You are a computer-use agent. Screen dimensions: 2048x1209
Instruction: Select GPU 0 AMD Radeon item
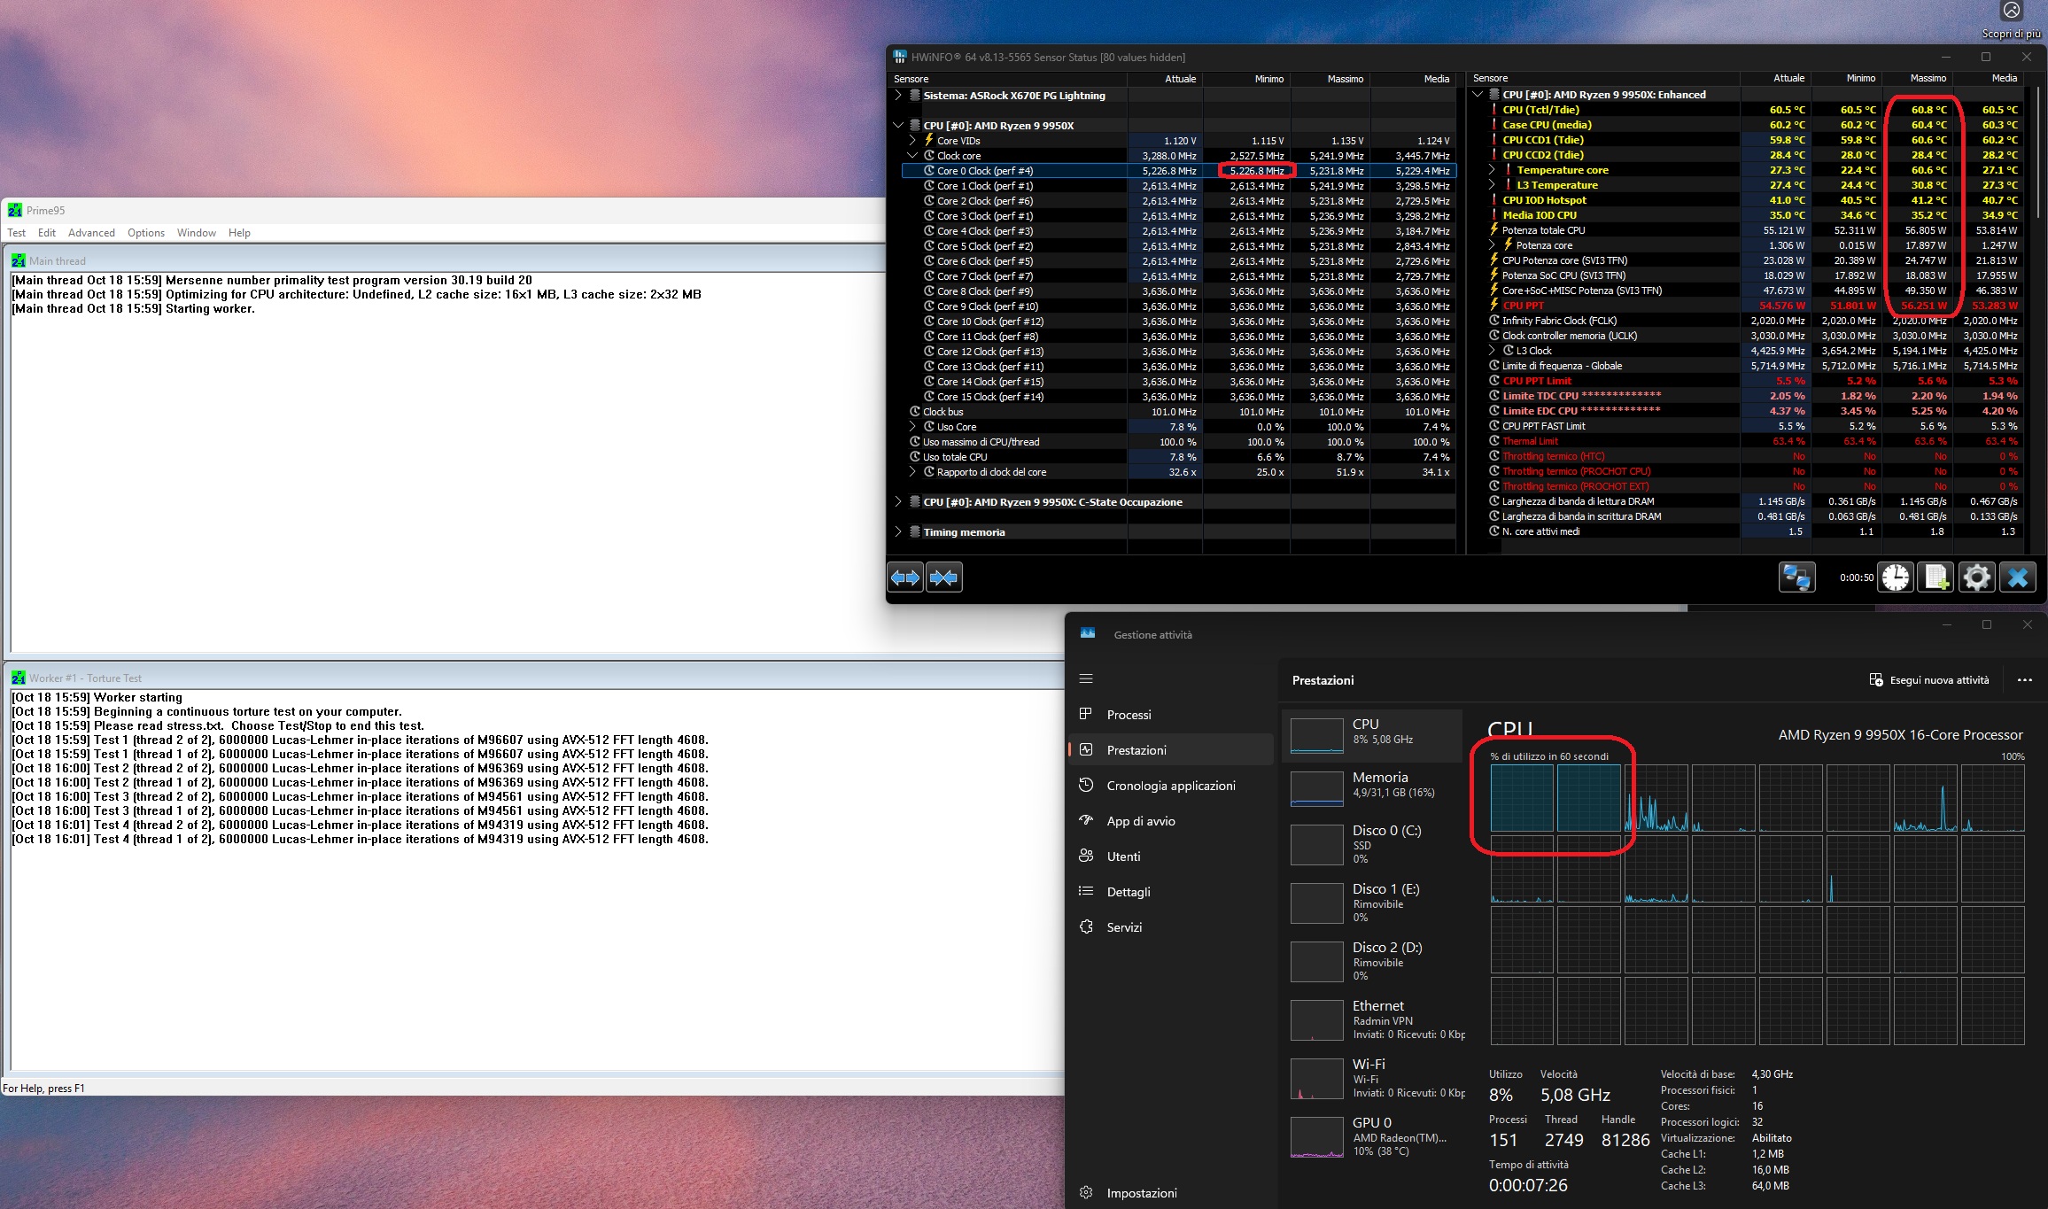pos(1371,1136)
